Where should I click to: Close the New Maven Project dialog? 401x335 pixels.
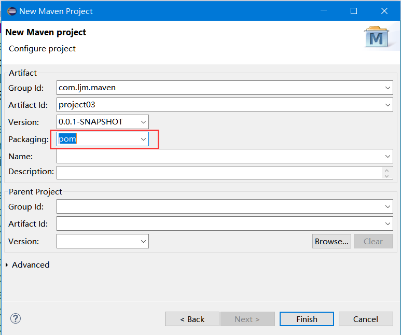coord(384,11)
